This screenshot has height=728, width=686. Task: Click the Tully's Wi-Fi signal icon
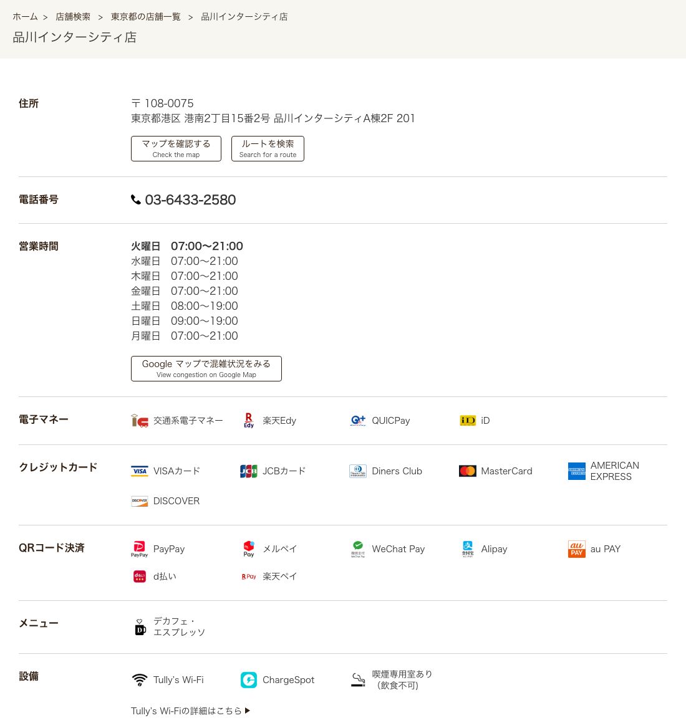tap(139, 680)
